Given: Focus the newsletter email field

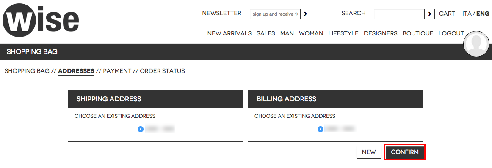Looking at the screenshot, I should 275,14.
